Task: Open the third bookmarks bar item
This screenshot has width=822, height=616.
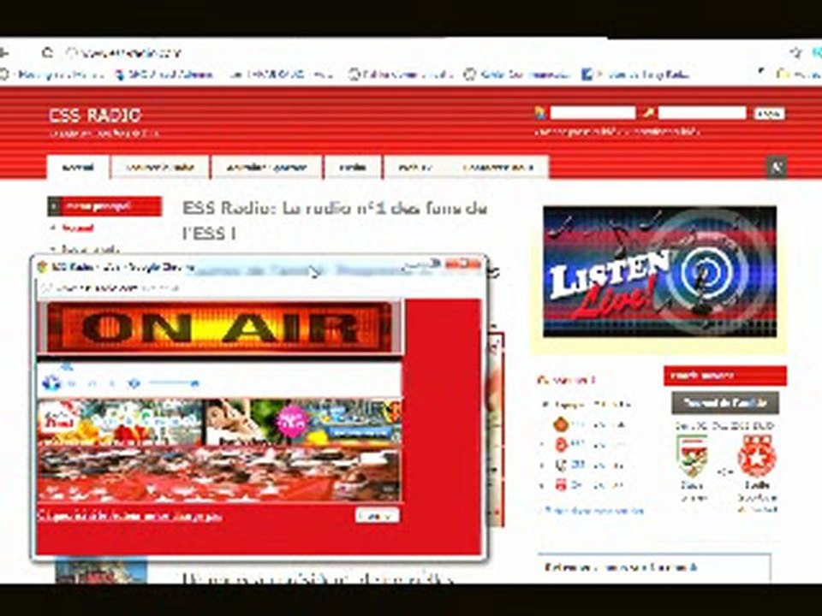Action: (281, 75)
